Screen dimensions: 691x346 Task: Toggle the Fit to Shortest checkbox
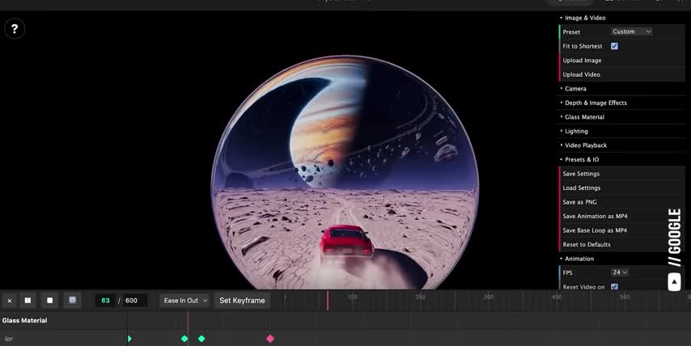(614, 46)
